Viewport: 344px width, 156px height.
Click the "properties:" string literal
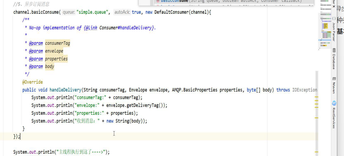click(90, 113)
